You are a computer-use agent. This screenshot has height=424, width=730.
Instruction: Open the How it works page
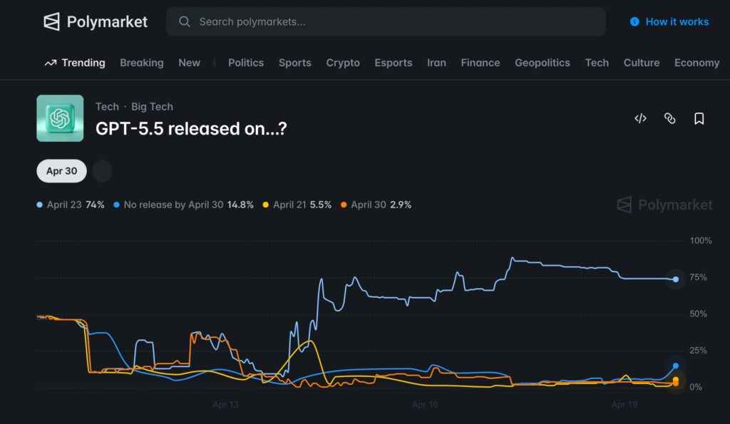(x=675, y=22)
